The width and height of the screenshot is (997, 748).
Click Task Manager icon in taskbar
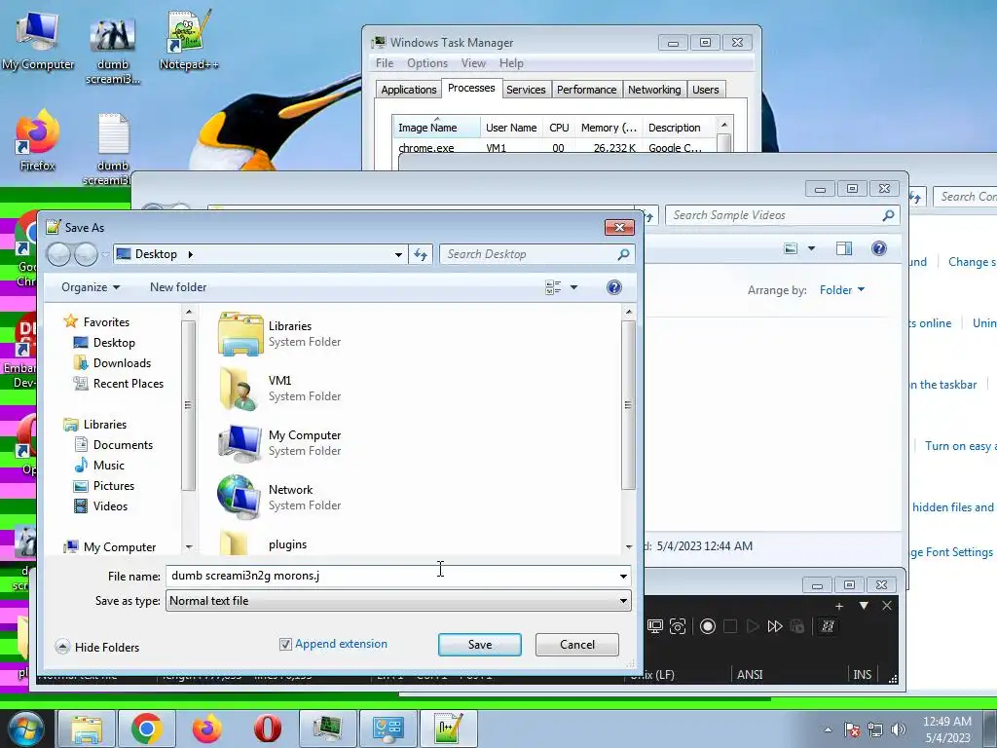[x=327, y=729]
